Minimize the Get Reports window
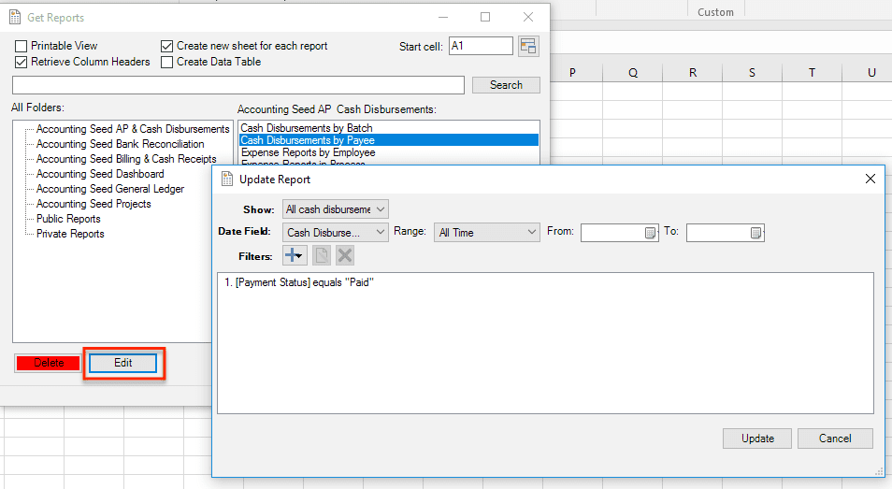The width and height of the screenshot is (892, 489). pyautogui.click(x=443, y=17)
